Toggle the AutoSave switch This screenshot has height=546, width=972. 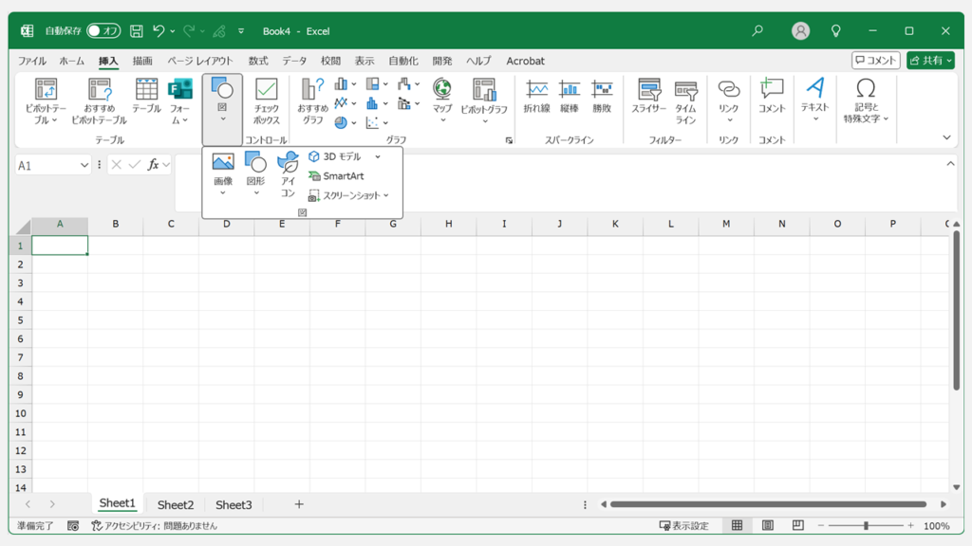tap(103, 31)
